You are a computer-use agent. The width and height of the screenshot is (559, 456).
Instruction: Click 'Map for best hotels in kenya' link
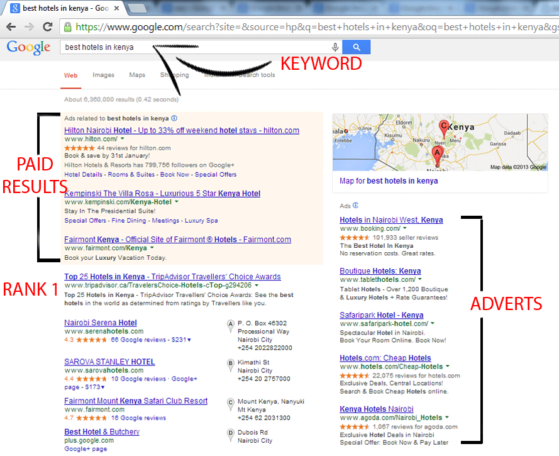point(389,181)
